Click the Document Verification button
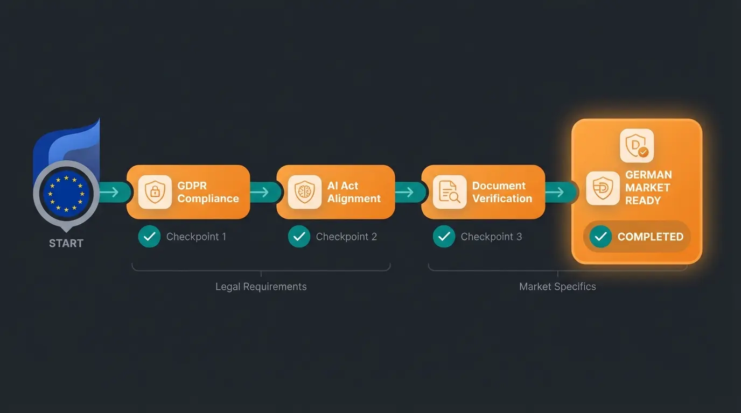 click(x=483, y=192)
